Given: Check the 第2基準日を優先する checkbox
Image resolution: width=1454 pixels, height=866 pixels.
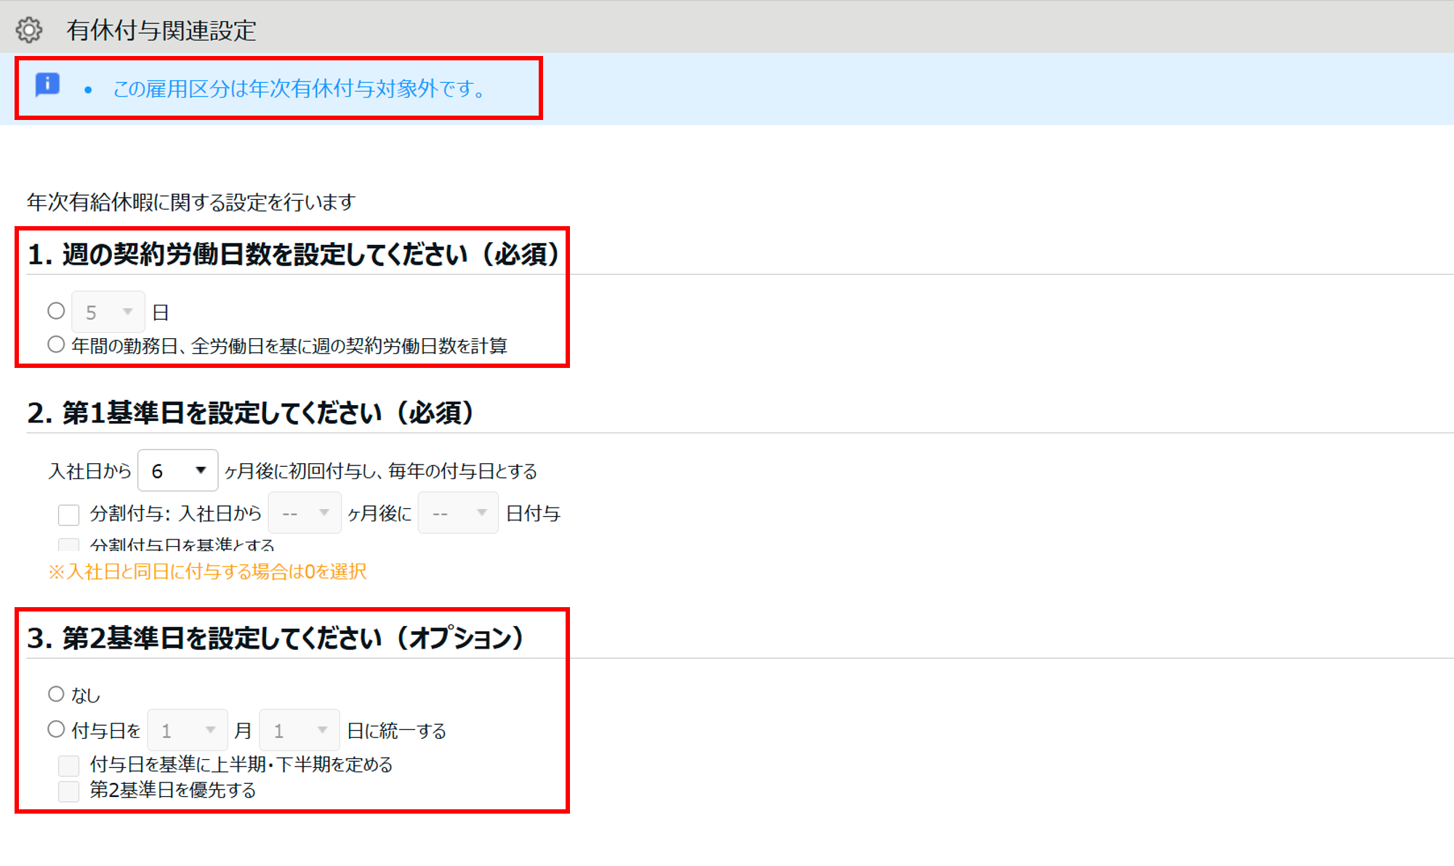Looking at the screenshot, I should pyautogui.click(x=68, y=791).
